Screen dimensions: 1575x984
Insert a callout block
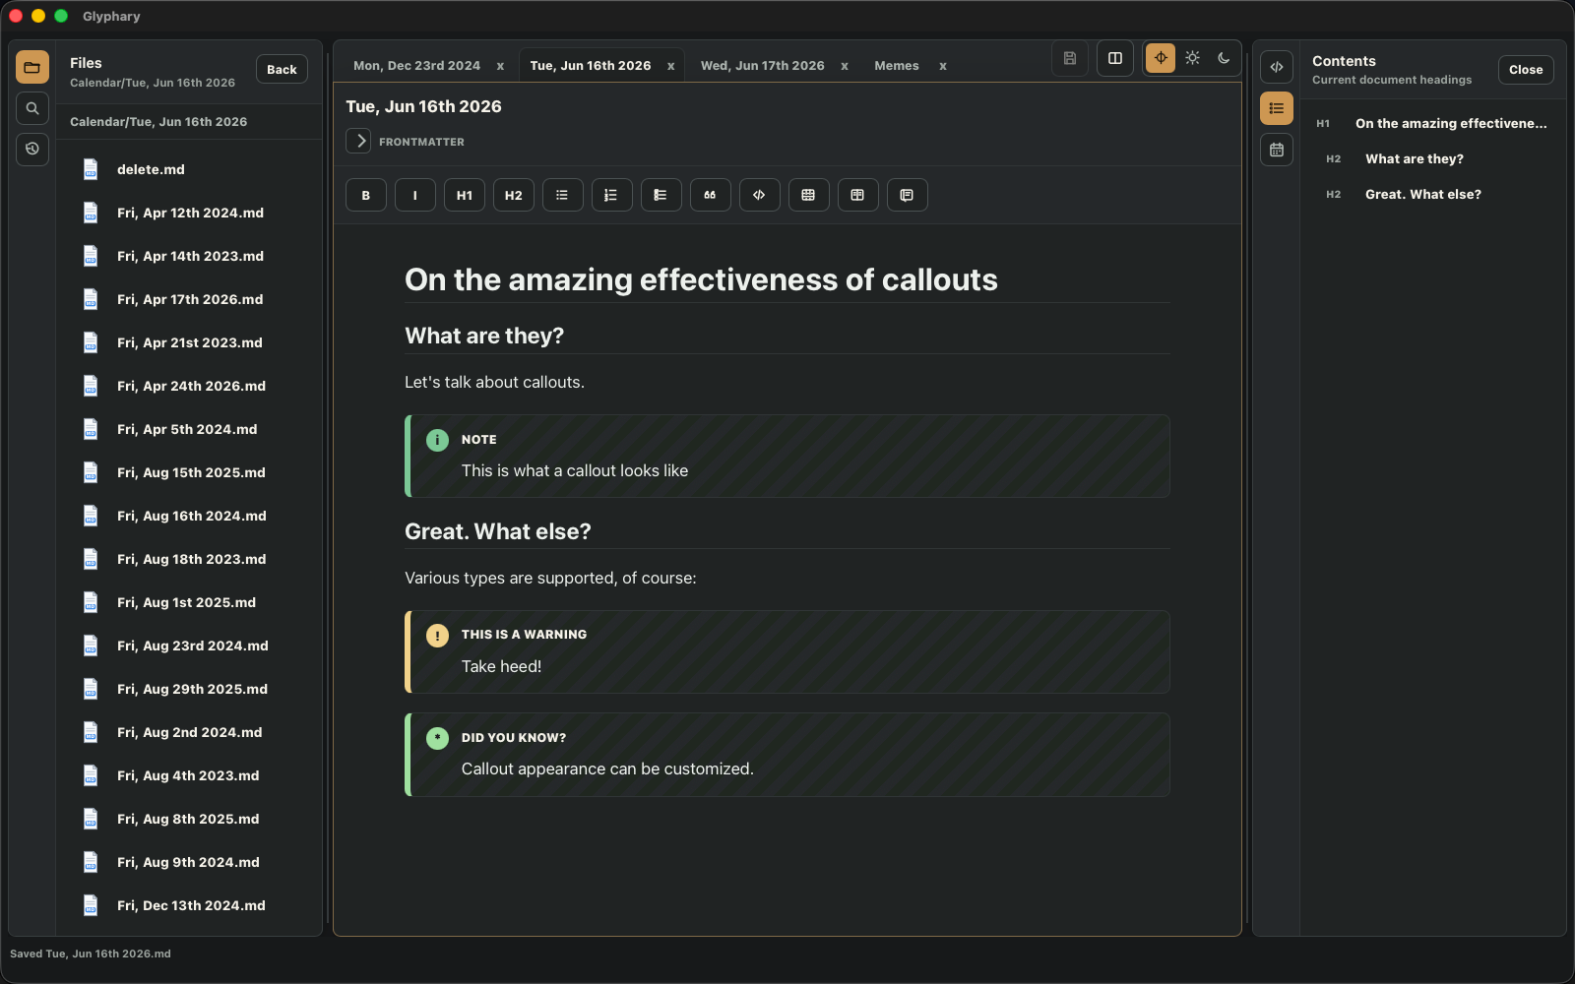pos(908,195)
